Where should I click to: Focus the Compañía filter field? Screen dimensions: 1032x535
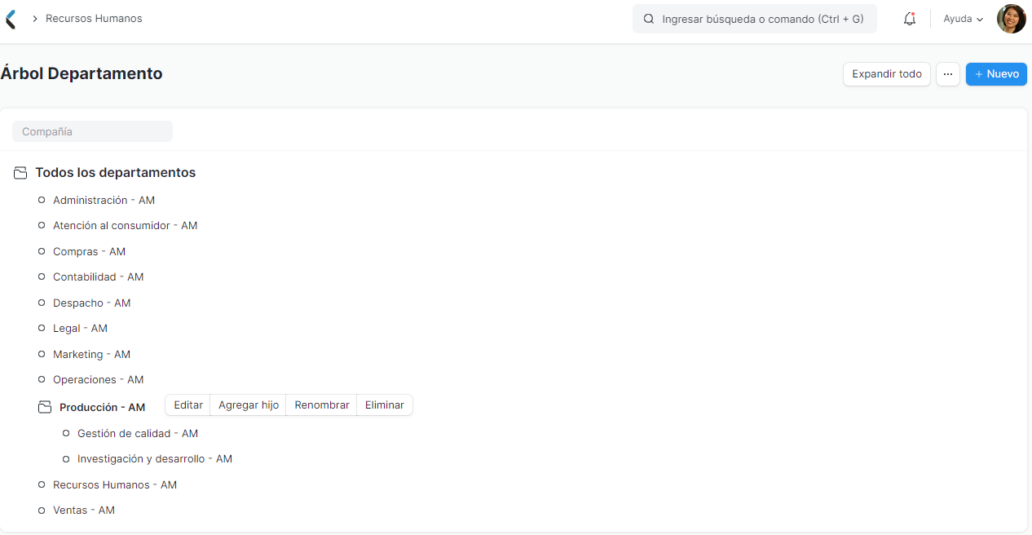coord(92,131)
